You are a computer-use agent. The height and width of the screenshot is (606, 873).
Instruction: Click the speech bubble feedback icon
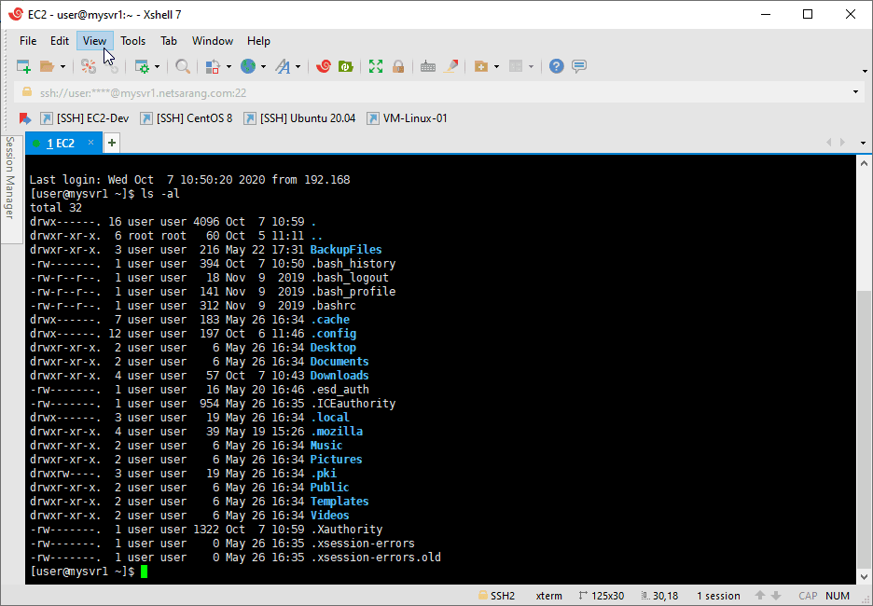(579, 66)
